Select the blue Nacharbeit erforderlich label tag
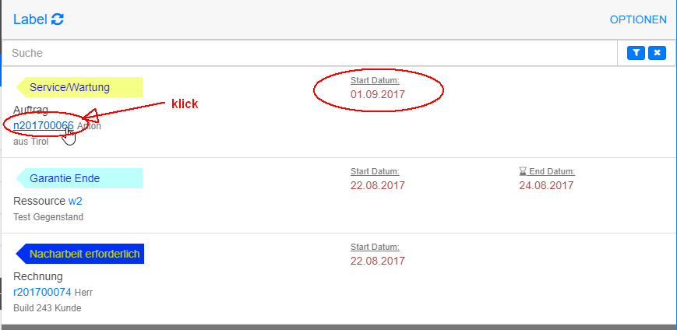 click(80, 254)
